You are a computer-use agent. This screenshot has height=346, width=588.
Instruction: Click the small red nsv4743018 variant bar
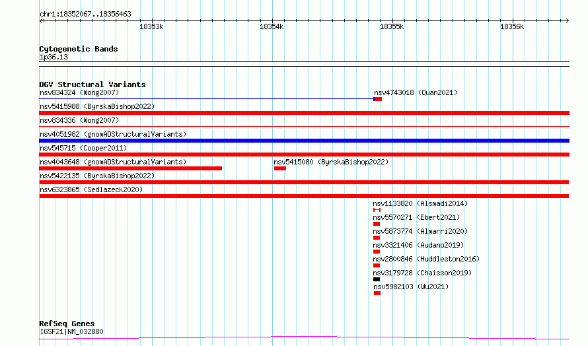(378, 99)
